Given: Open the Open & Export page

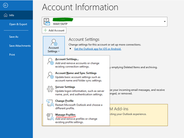Looking at the screenshot, I should click(18, 24).
